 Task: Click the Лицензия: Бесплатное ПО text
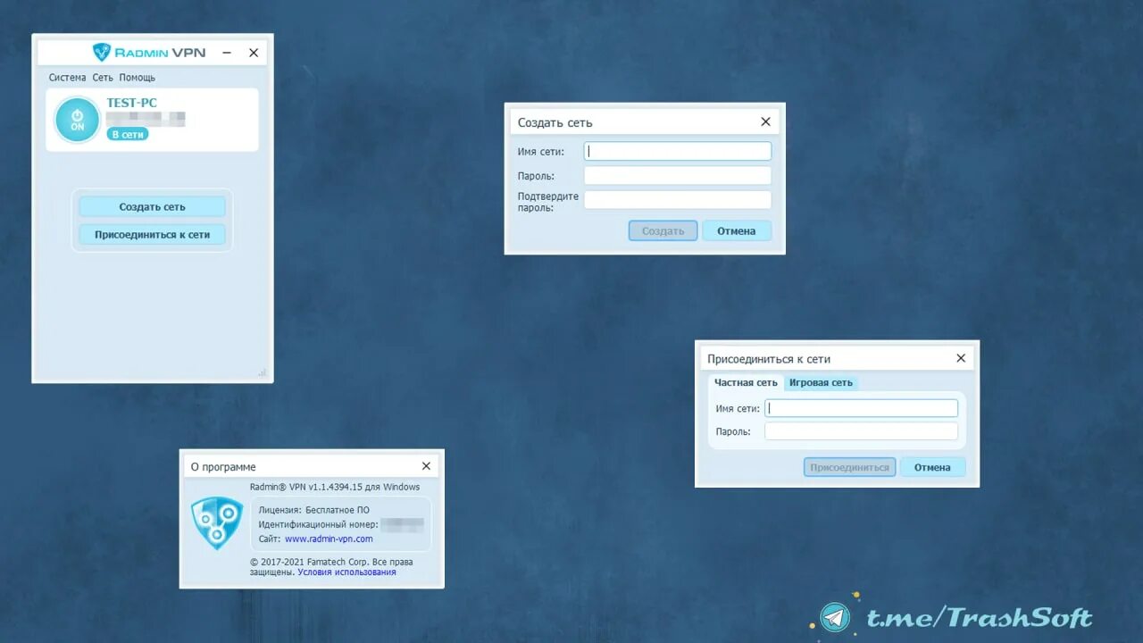pyautogui.click(x=313, y=510)
